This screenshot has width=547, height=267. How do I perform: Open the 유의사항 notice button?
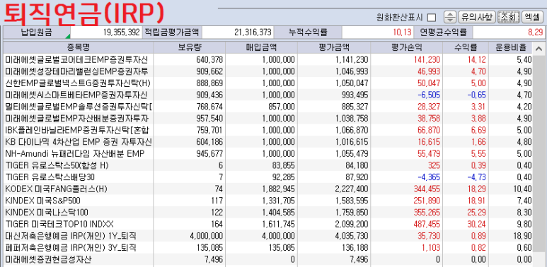click(x=476, y=17)
